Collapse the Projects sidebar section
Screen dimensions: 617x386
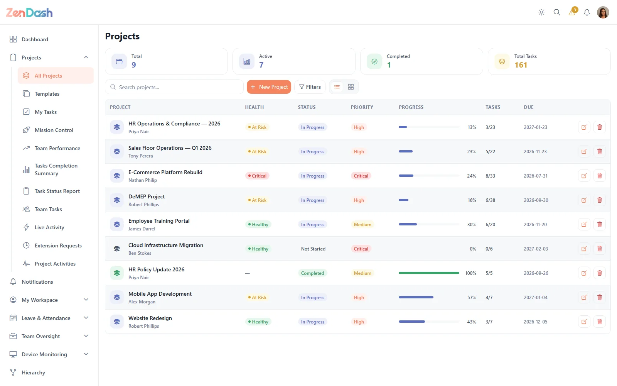pyautogui.click(x=86, y=58)
